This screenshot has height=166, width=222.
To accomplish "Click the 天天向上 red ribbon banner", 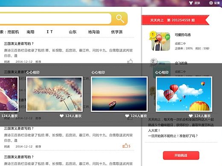I will 175,20.
